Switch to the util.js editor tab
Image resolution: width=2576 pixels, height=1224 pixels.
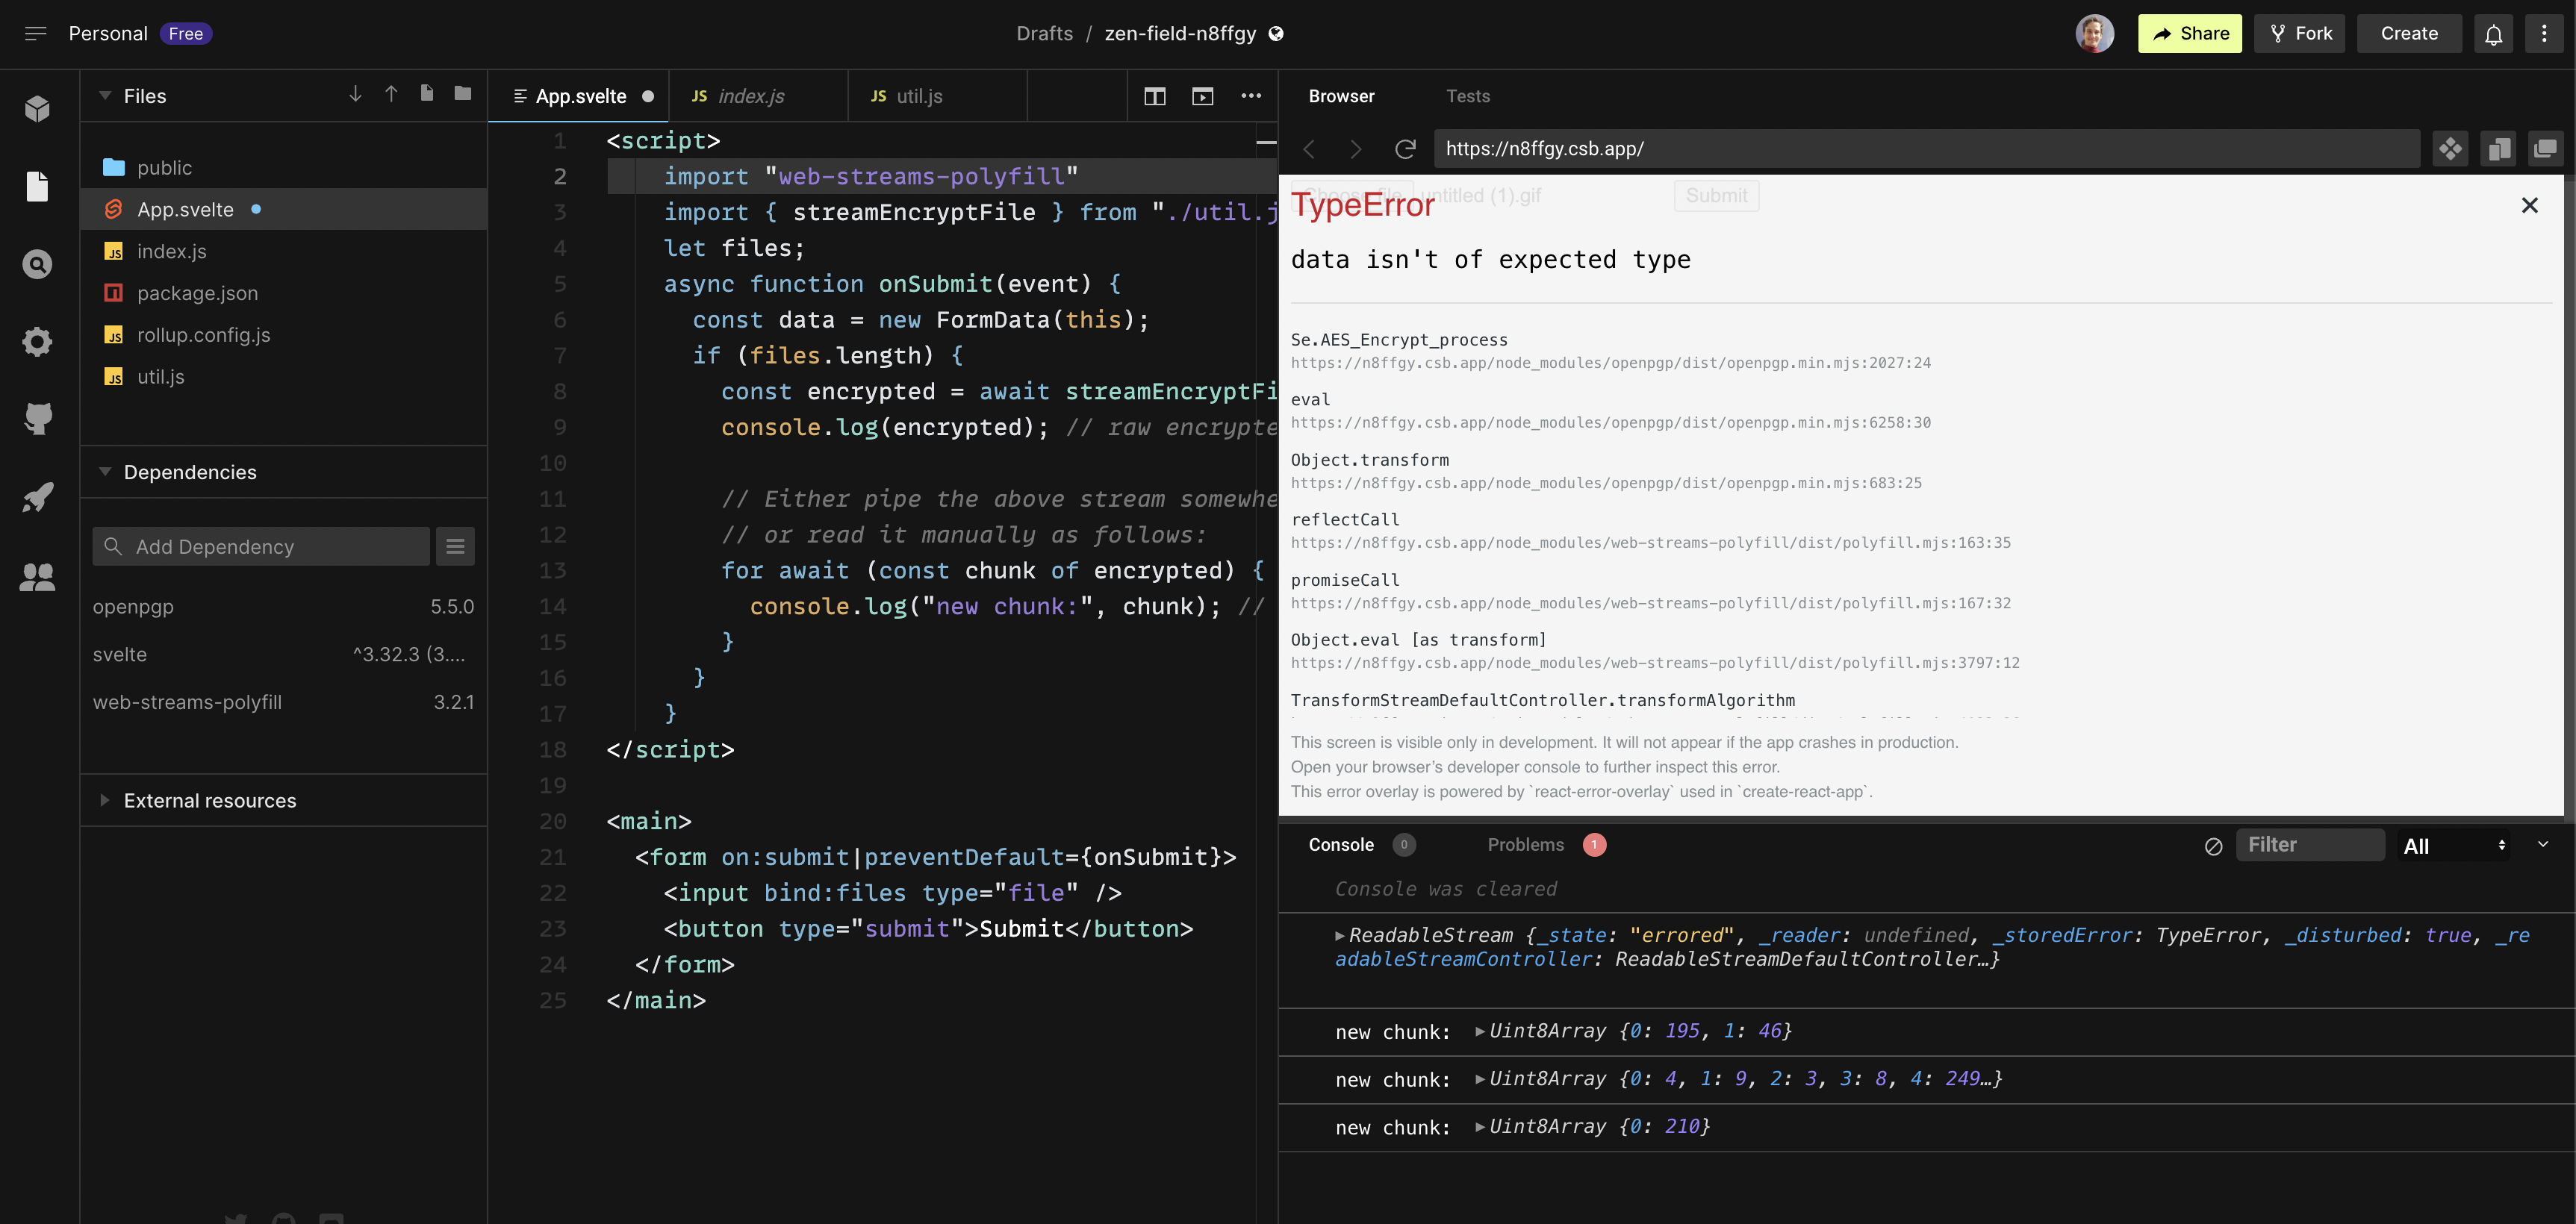pyautogui.click(x=937, y=96)
